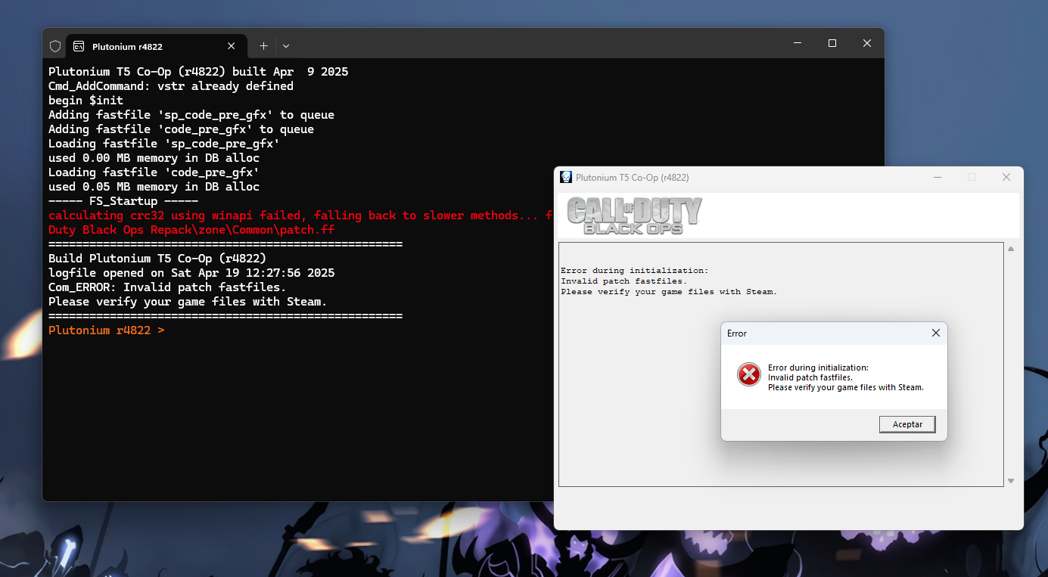Minimize Plutonium T5 Co-Op window
Screen dimensions: 1048x577
click(937, 177)
